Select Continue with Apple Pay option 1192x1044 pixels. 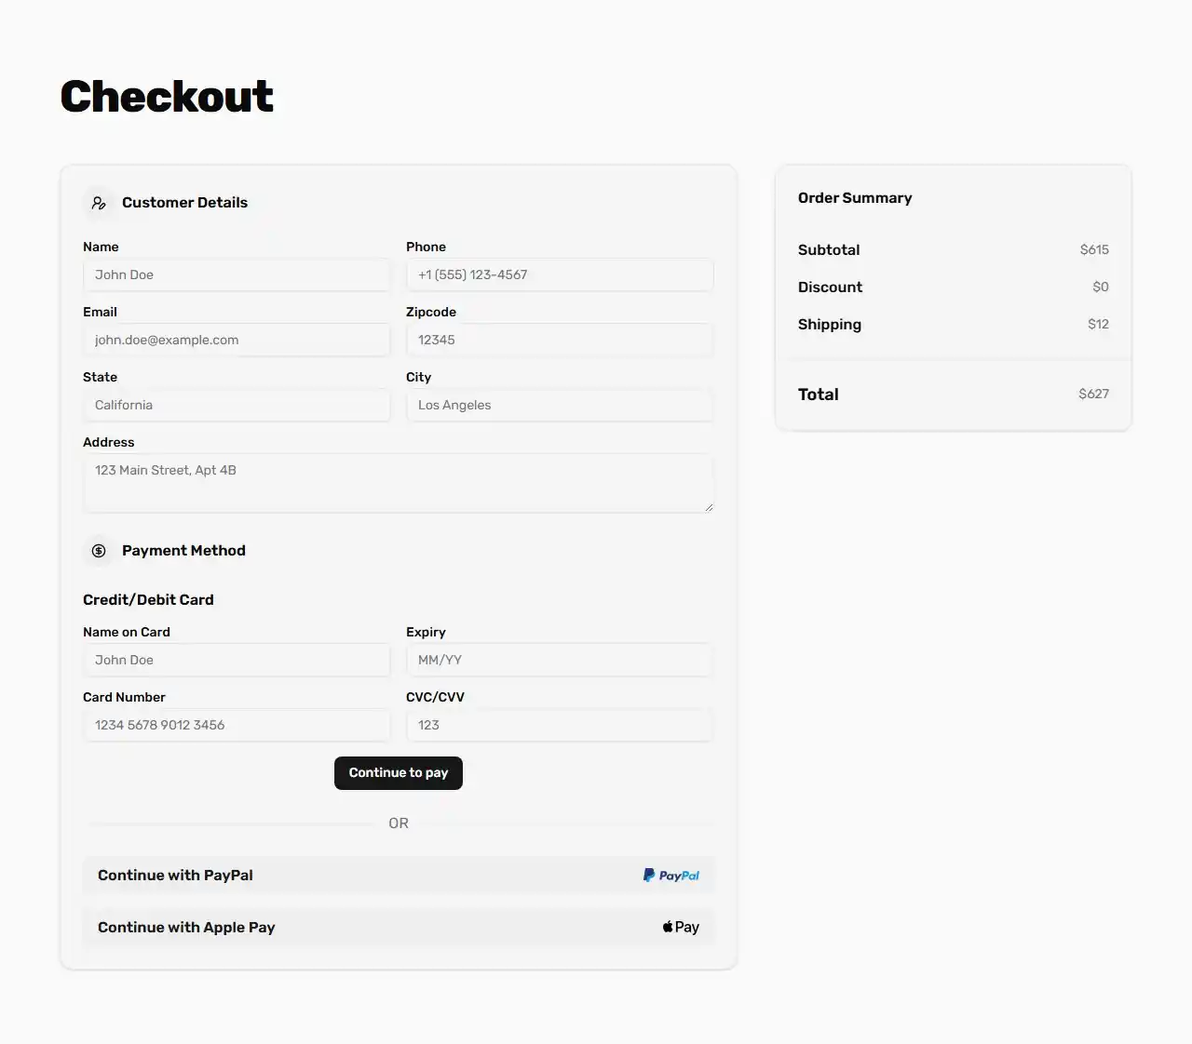click(398, 927)
